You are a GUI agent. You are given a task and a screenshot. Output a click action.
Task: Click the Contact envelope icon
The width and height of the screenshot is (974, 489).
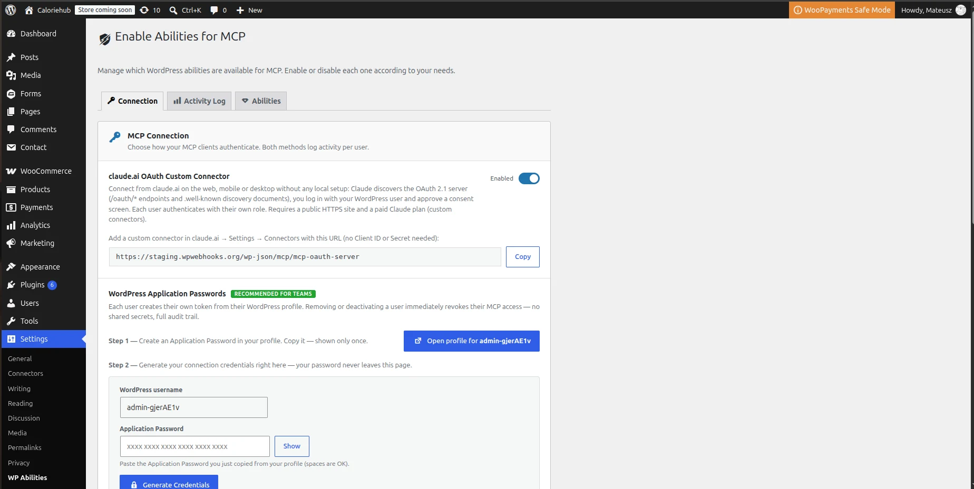tap(11, 147)
